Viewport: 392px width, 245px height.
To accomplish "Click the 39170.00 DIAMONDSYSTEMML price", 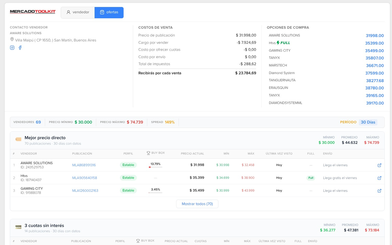I will coord(375,103).
